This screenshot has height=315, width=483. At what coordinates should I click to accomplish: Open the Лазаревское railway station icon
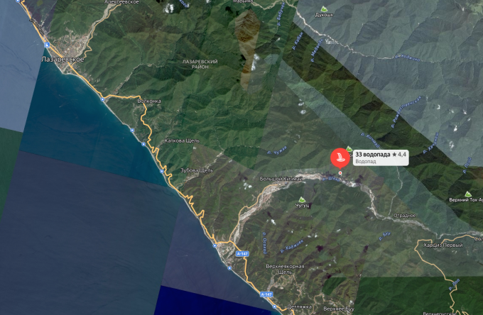[47, 45]
